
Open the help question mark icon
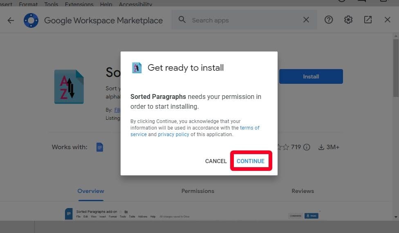coord(329,20)
